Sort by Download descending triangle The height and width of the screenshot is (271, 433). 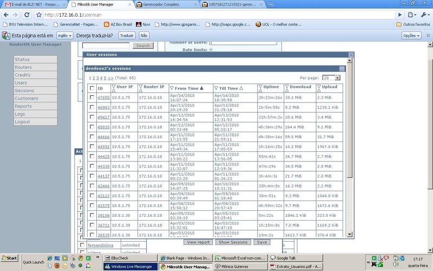[x=287, y=87]
